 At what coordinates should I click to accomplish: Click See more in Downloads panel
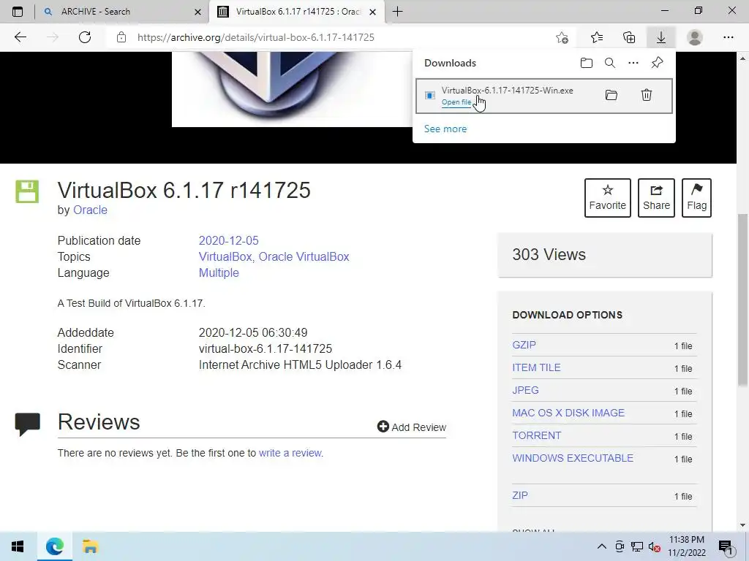[x=445, y=129]
